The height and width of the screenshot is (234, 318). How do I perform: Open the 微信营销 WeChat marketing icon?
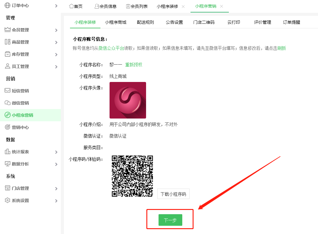click(x=8, y=103)
